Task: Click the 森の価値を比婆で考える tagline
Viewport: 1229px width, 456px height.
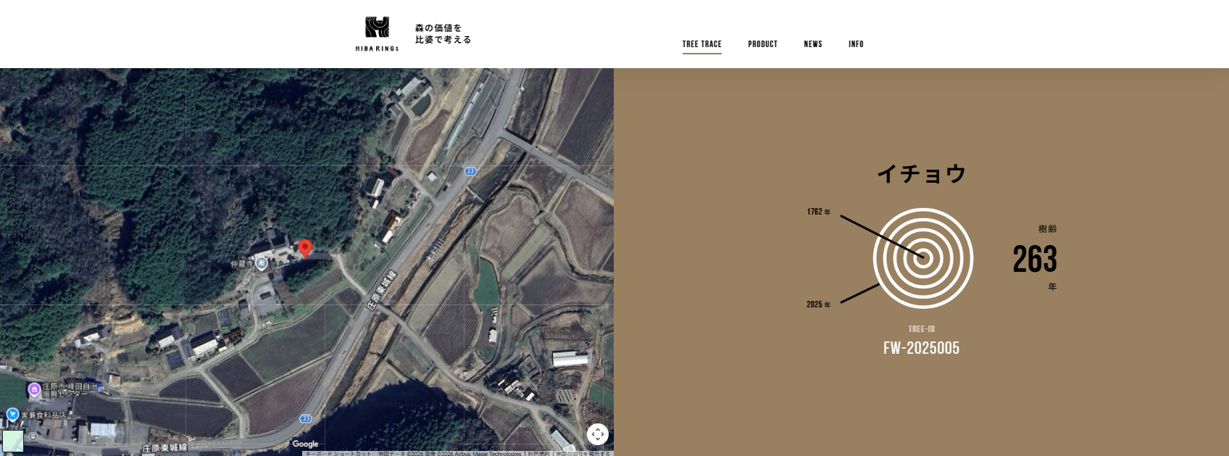Action: click(x=443, y=34)
